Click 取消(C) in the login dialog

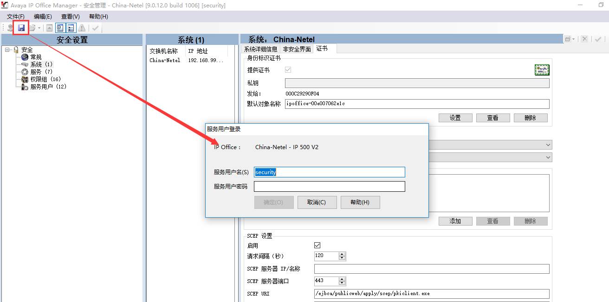[x=317, y=202]
